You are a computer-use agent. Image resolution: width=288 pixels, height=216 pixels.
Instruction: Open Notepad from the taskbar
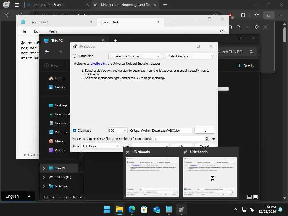(x=169, y=209)
